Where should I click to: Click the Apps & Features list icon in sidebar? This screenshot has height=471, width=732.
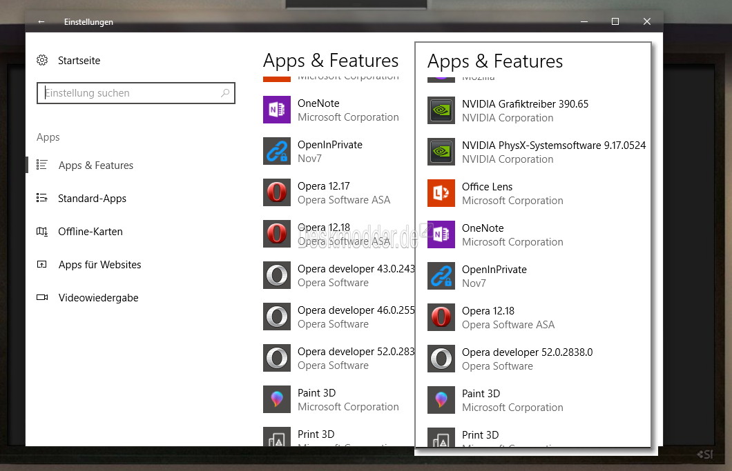(x=42, y=165)
